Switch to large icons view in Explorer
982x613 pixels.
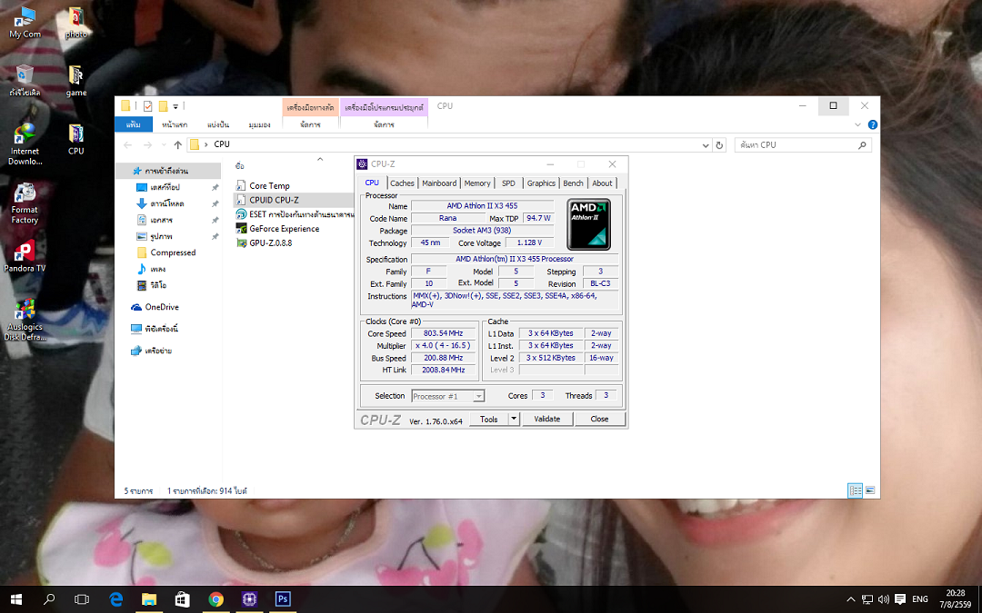pos(869,490)
